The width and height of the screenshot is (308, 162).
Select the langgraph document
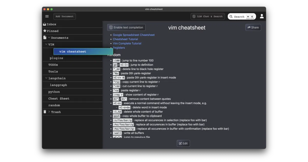[58, 85]
